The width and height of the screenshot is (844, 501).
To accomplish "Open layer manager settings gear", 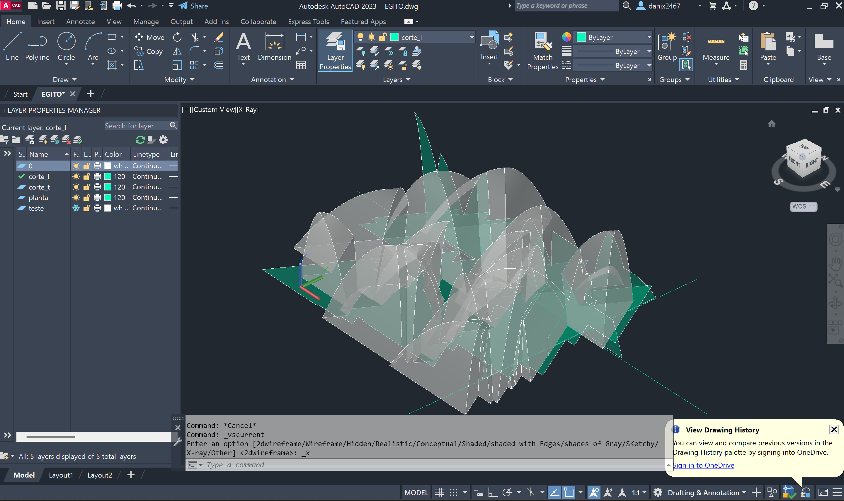I will click(x=164, y=140).
